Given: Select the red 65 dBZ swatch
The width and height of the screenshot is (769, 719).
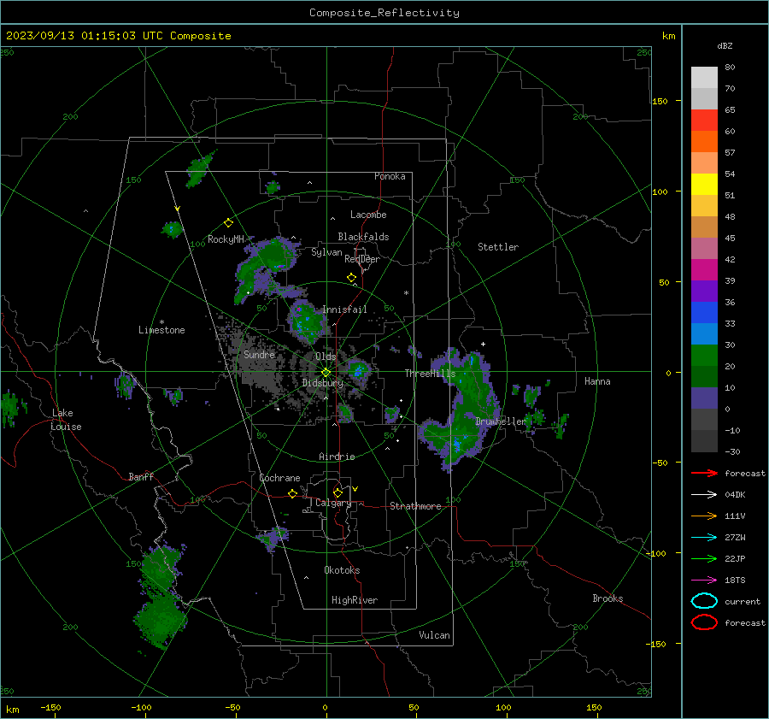Looking at the screenshot, I should click(x=704, y=120).
